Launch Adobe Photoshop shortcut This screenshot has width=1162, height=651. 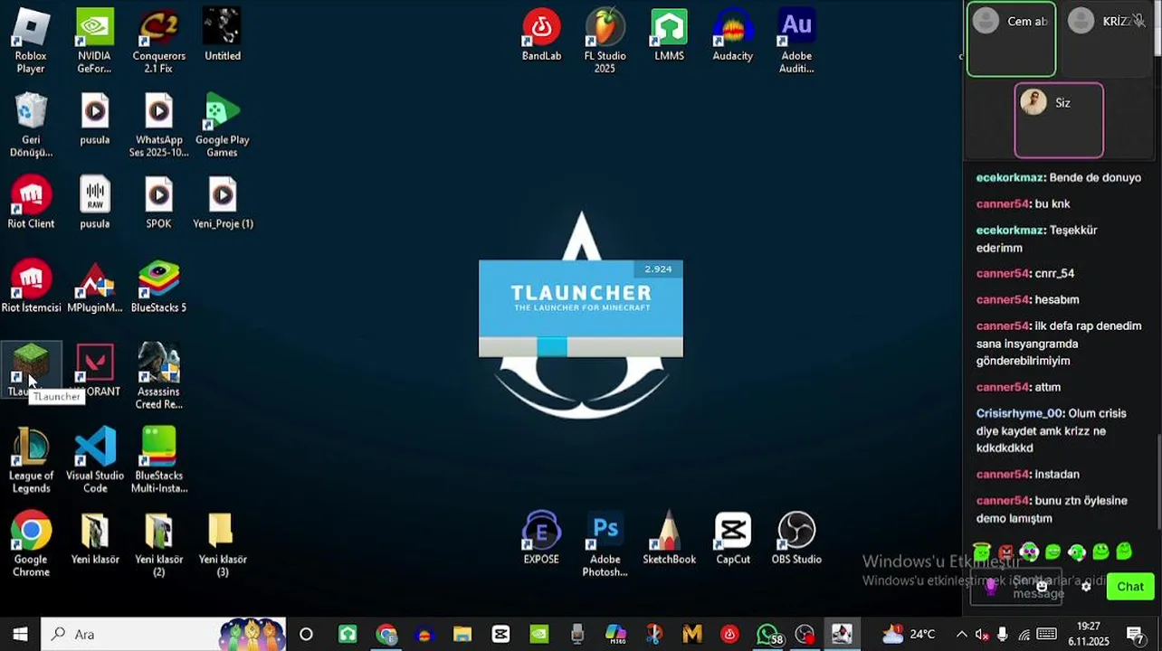point(605,544)
